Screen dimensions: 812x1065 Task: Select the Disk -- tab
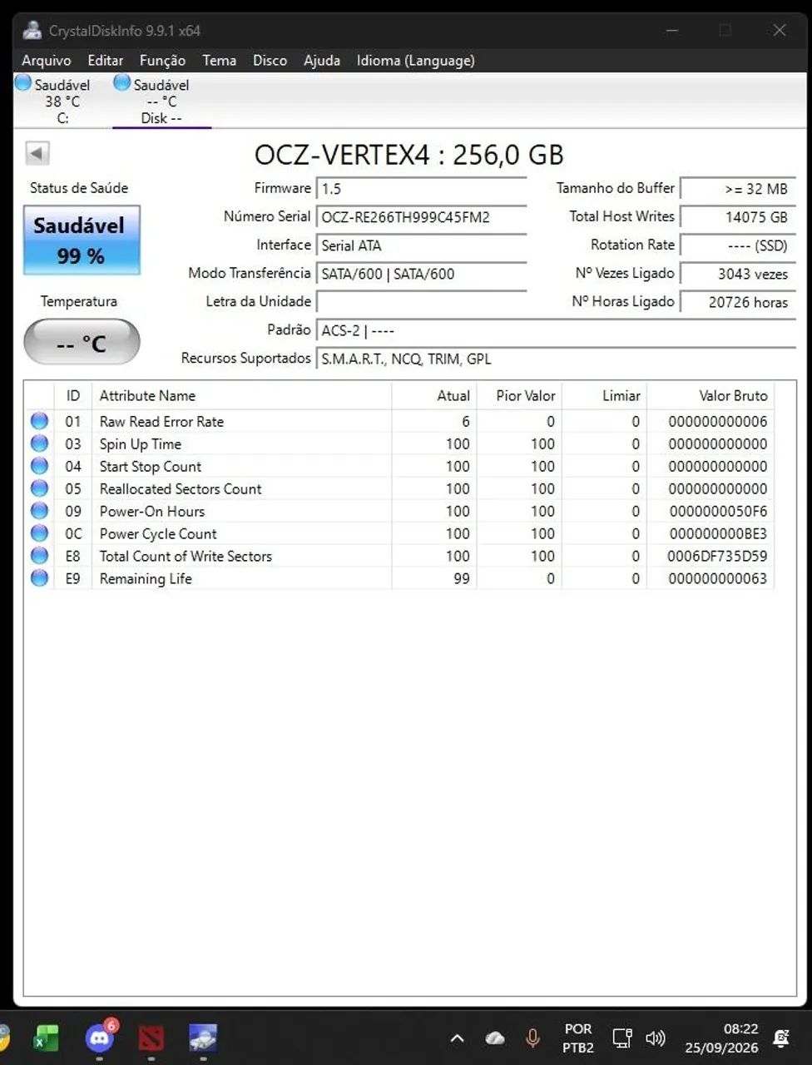pyautogui.click(x=161, y=101)
